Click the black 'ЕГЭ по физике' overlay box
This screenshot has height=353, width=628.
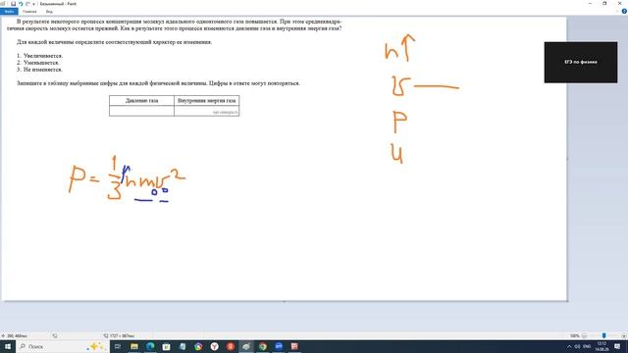pyautogui.click(x=581, y=62)
